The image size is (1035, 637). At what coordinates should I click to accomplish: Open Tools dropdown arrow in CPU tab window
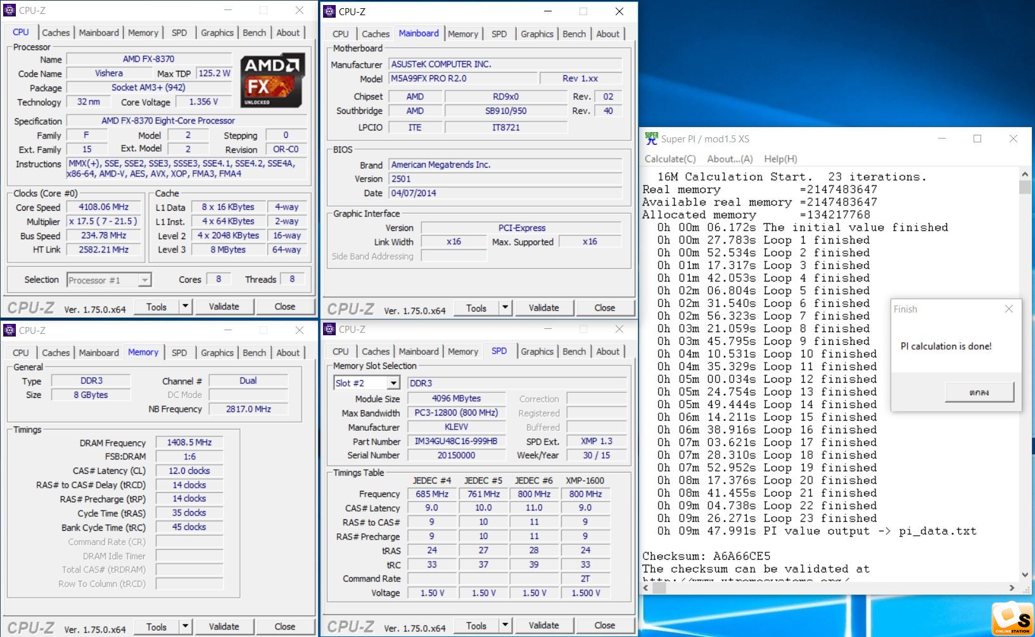[x=185, y=307]
